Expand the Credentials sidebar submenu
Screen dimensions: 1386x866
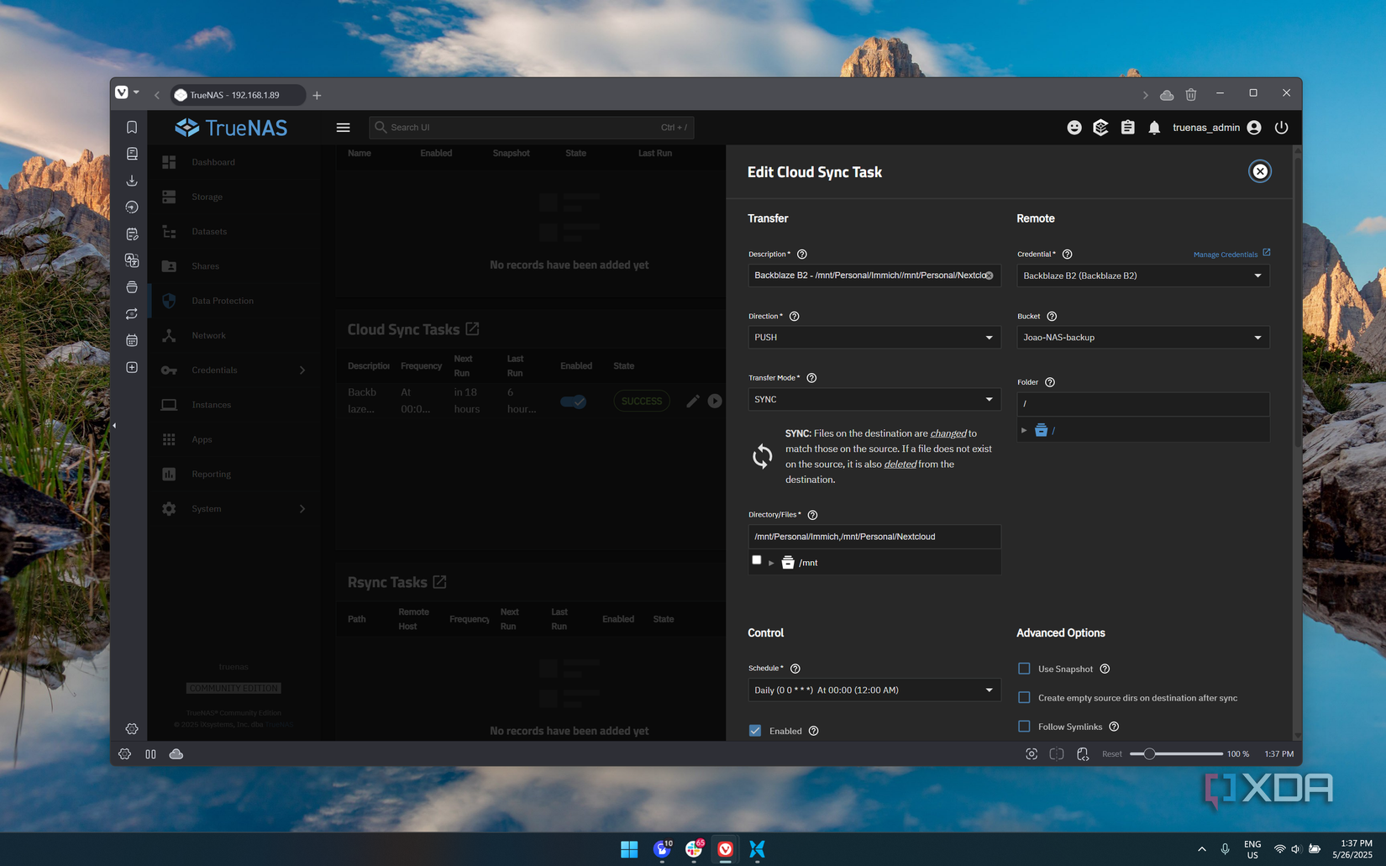[302, 370]
